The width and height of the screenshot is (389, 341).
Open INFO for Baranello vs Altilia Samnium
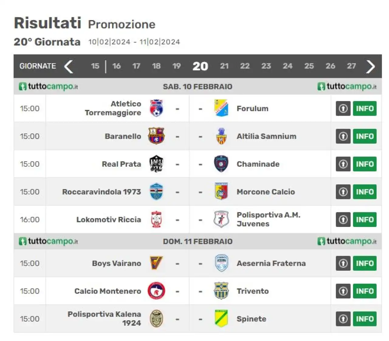click(x=365, y=136)
